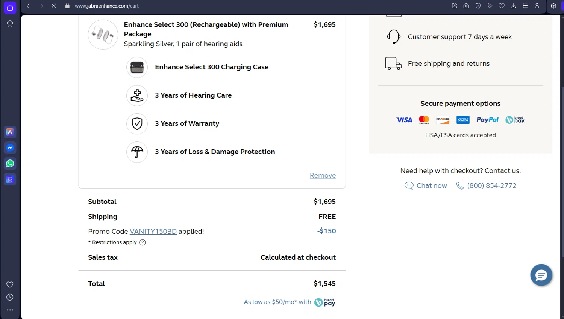564x319 pixels.
Task: Click the $1,545 total amount
Action: pyautogui.click(x=325, y=284)
